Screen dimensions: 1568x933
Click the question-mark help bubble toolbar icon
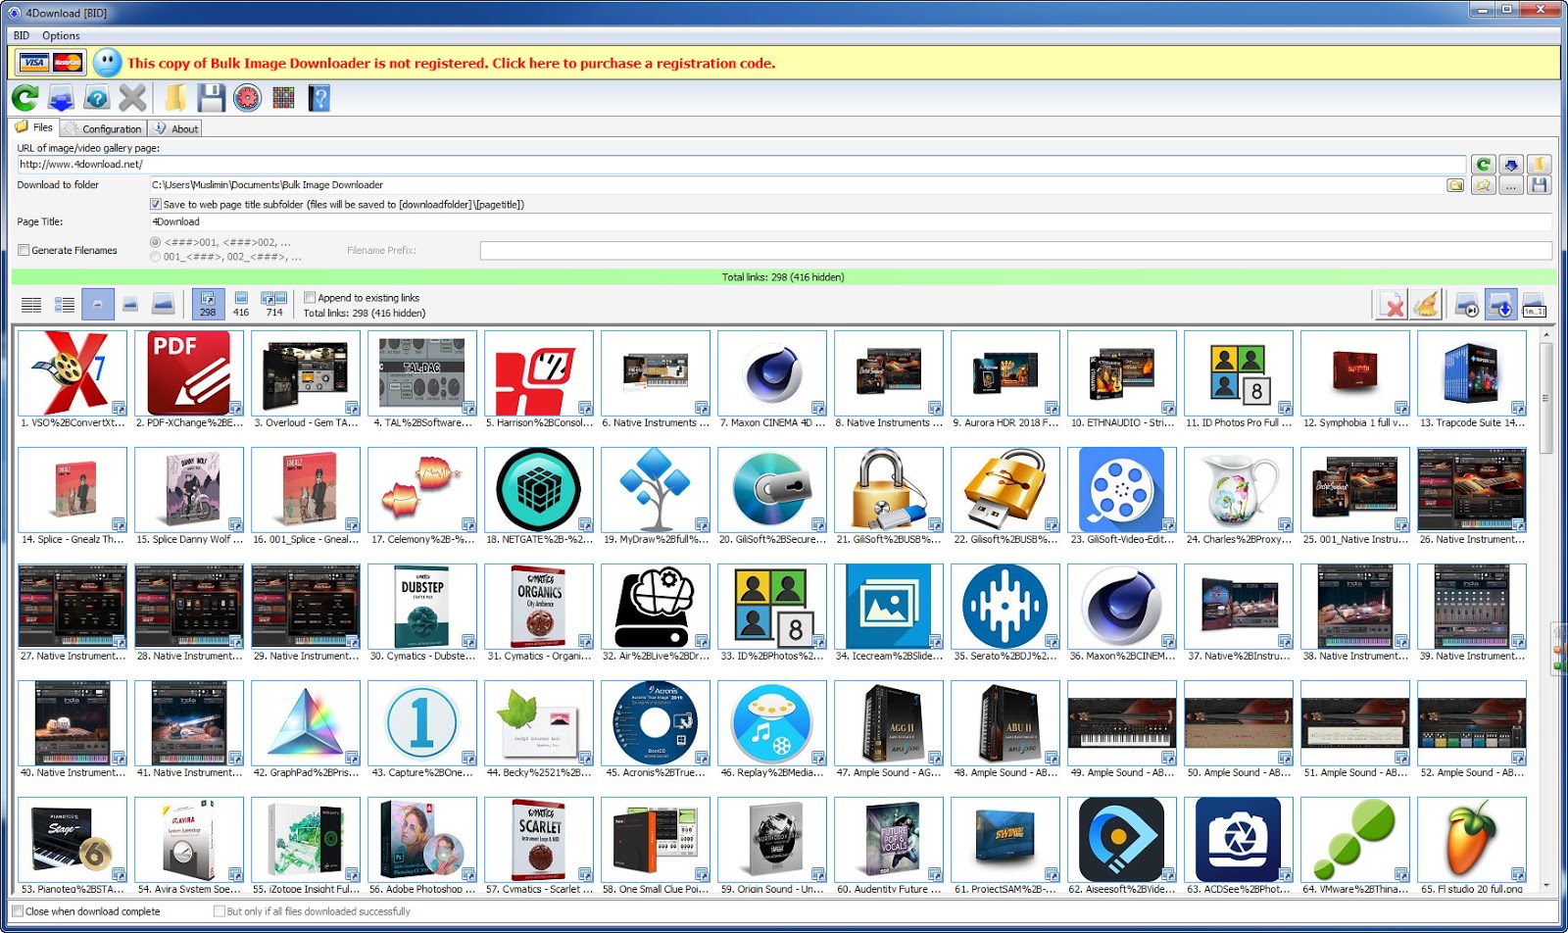coord(97,98)
